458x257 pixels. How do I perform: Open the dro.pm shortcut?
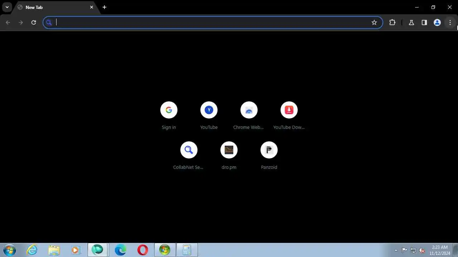click(x=229, y=156)
